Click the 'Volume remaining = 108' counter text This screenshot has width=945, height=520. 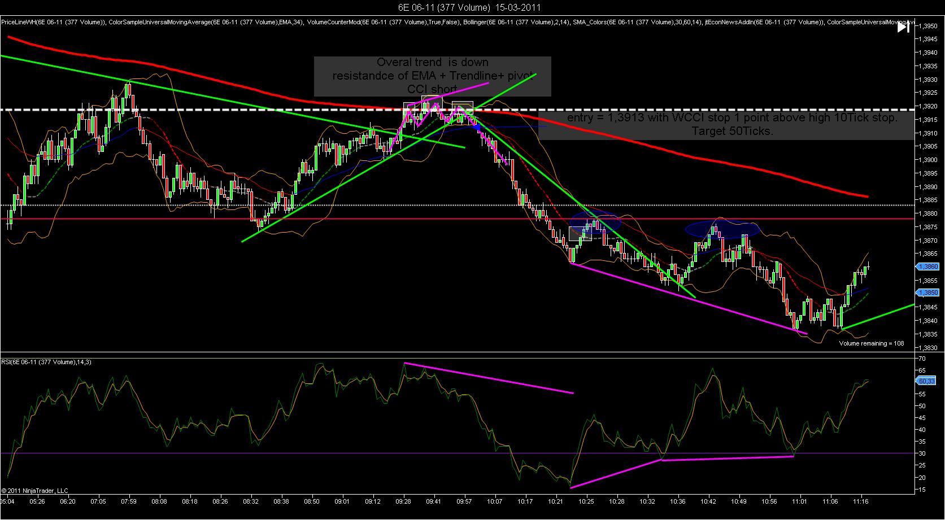pos(871,343)
